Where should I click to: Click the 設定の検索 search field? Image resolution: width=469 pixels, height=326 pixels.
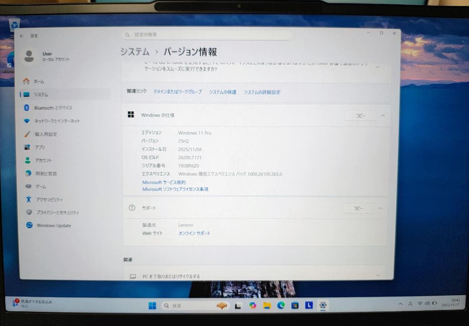point(206,35)
